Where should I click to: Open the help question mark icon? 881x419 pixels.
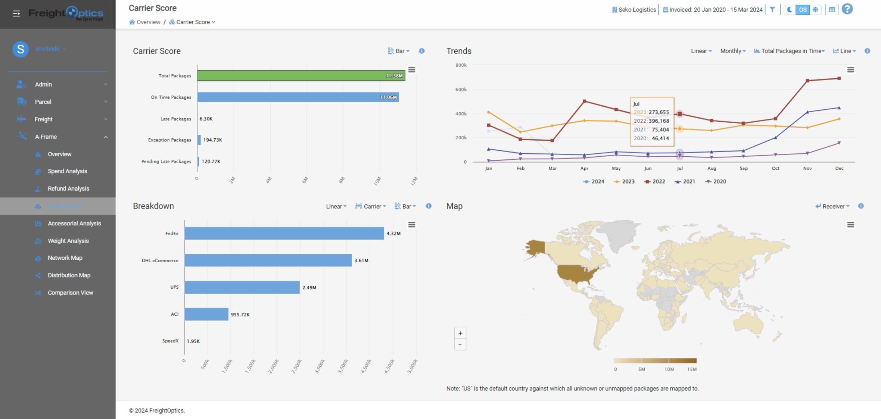click(847, 9)
